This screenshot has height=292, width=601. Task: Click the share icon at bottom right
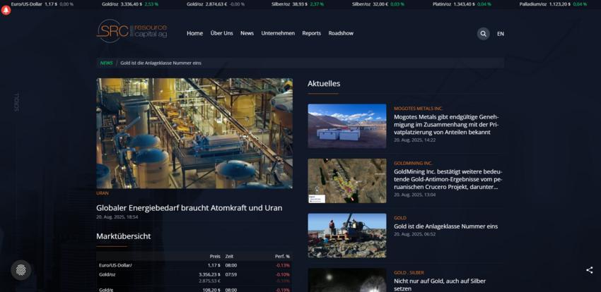(x=590, y=269)
